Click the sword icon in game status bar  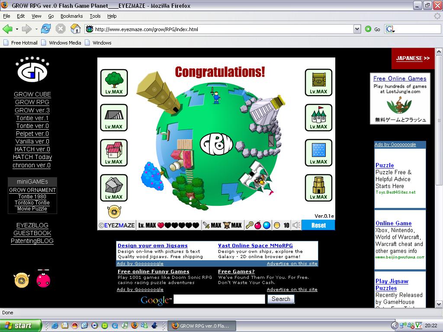206,225
